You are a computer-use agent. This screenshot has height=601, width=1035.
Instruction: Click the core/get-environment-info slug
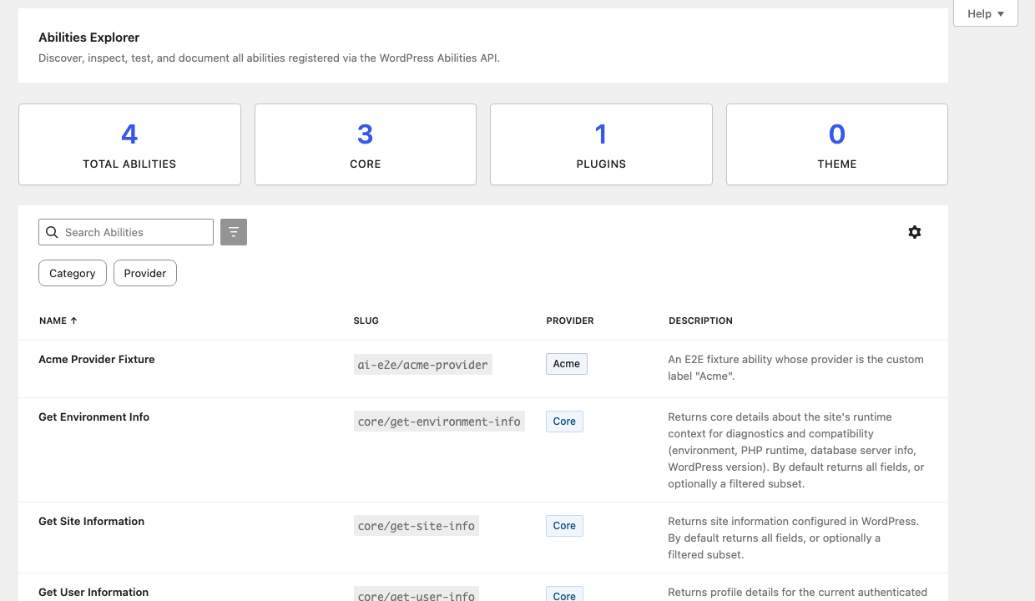point(439,422)
